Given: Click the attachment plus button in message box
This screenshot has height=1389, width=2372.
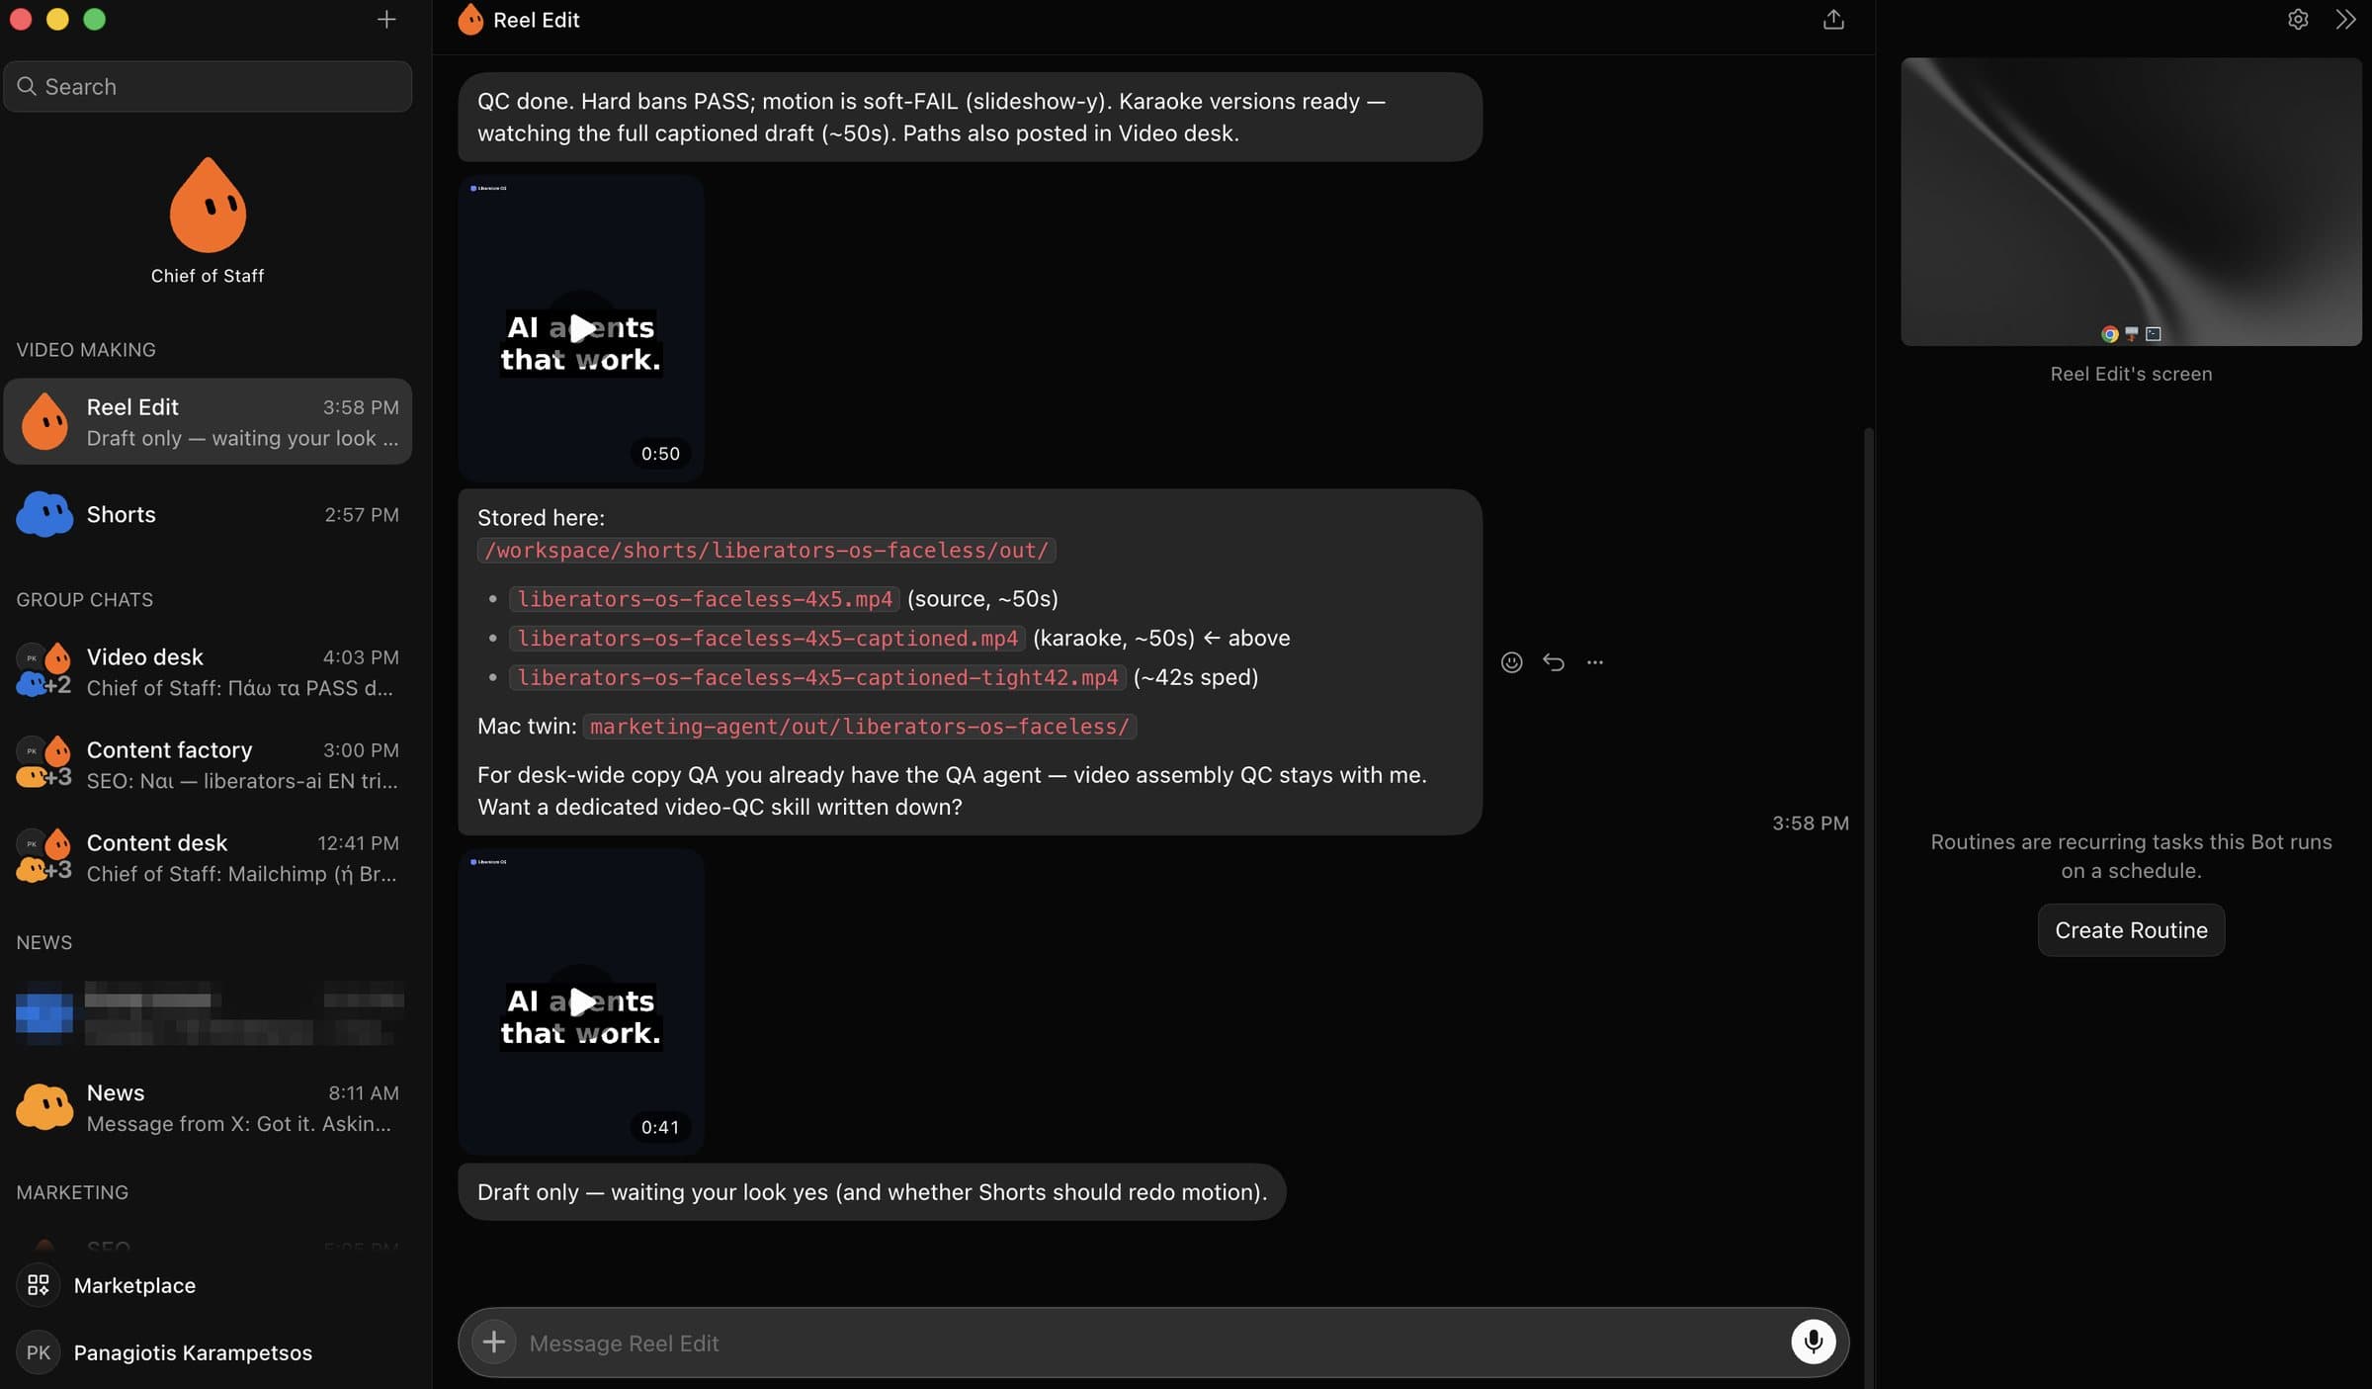Looking at the screenshot, I should (x=494, y=1342).
